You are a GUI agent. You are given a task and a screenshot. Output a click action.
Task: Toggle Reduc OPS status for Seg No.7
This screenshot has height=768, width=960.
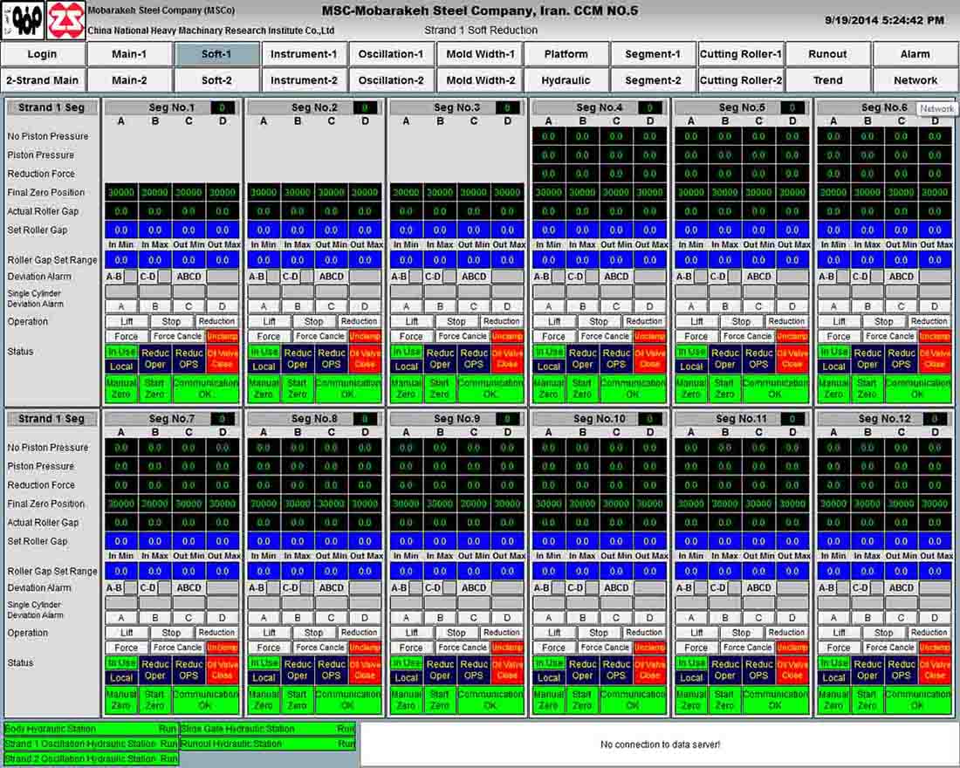click(x=189, y=670)
